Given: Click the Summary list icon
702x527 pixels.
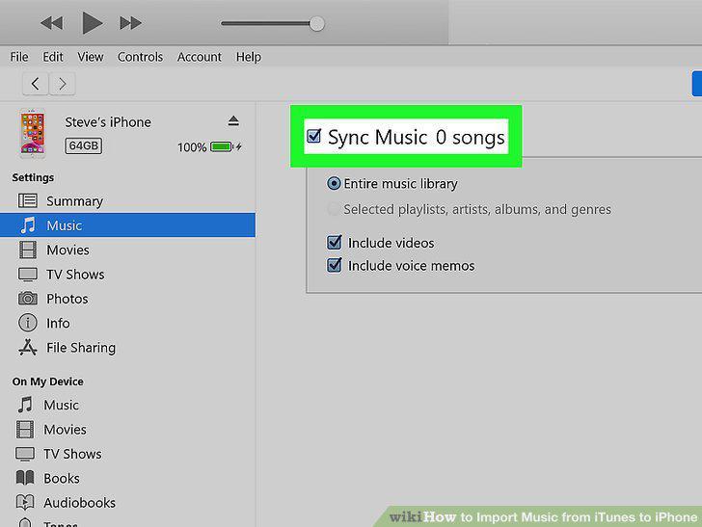Looking at the screenshot, I should click(28, 200).
